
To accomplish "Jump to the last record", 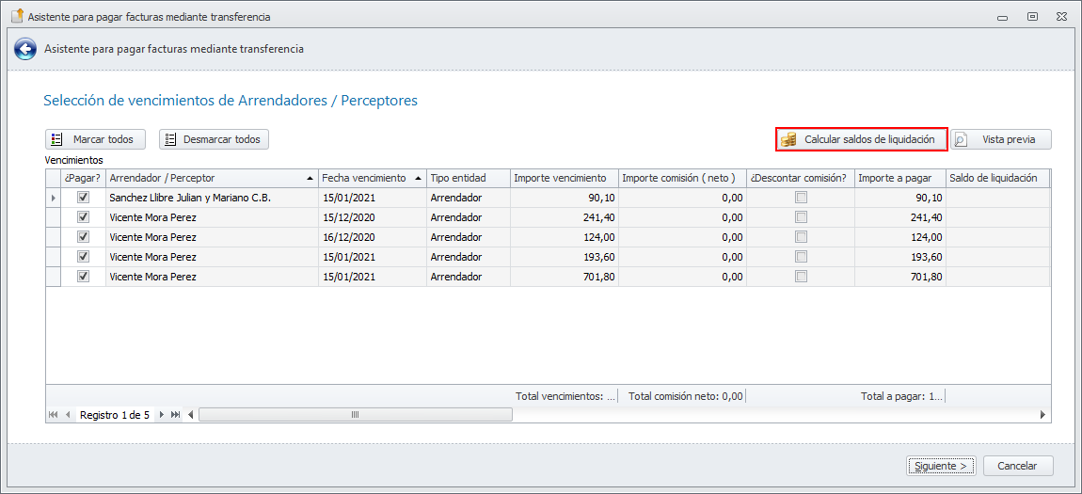I will tap(176, 415).
